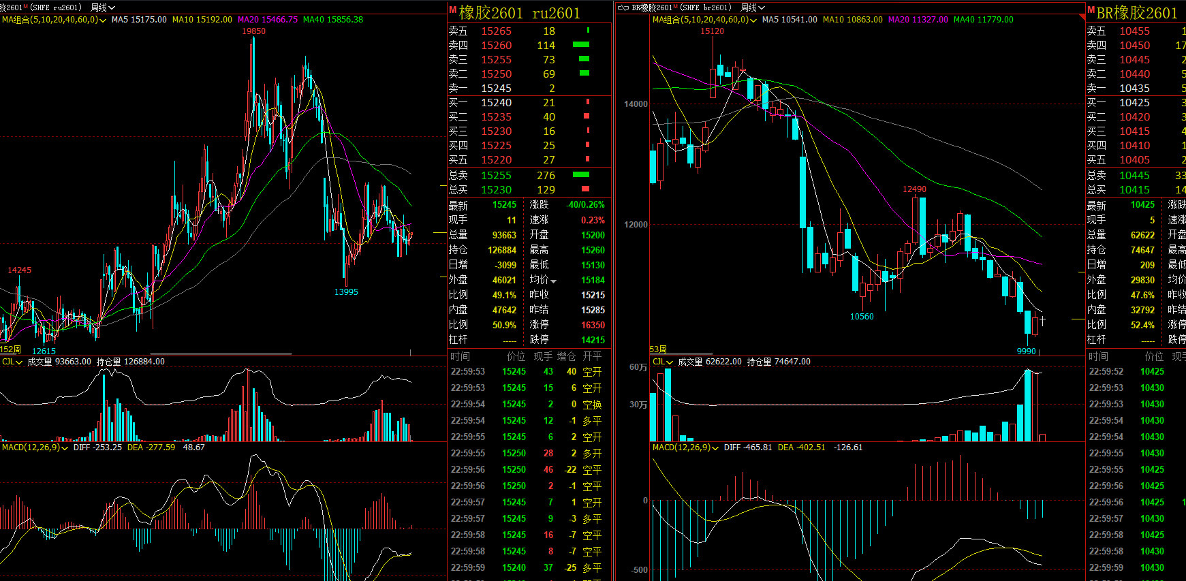Click the 53周 range label on BR chart

tap(658, 349)
